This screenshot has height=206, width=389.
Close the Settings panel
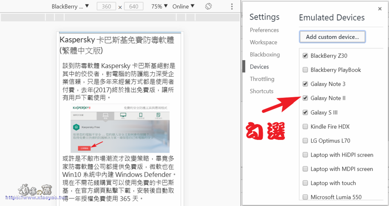[380, 9]
